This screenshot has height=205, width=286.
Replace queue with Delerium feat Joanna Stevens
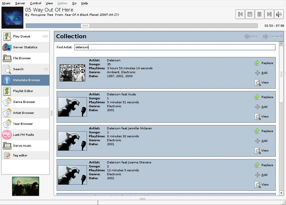(264, 165)
